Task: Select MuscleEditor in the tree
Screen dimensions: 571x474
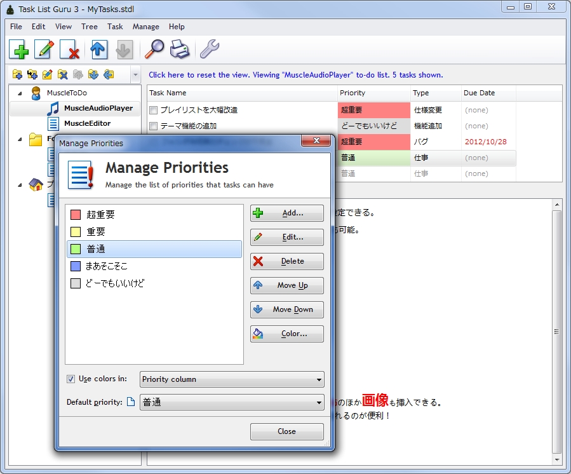Action: pos(88,123)
